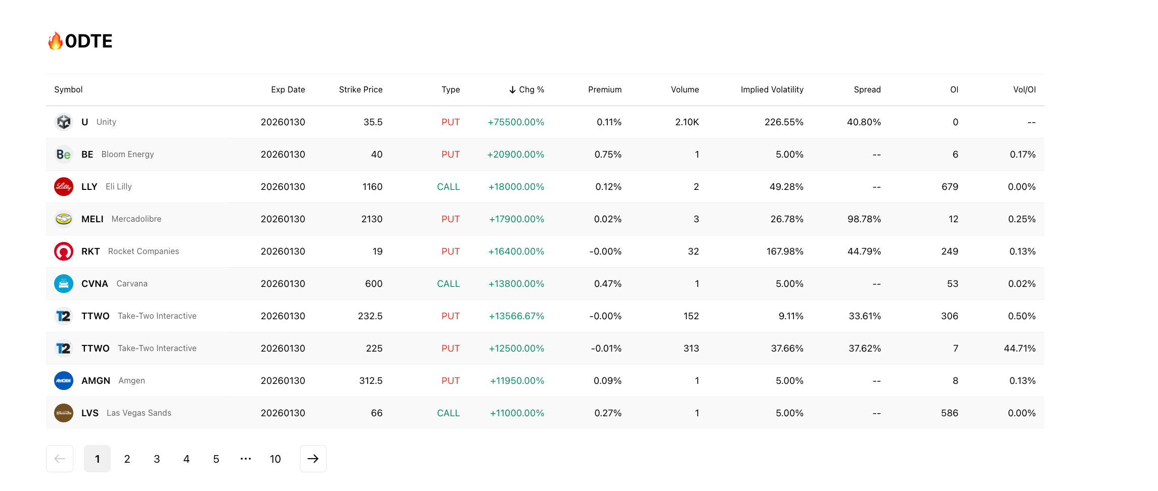
Task: Click the Amgen blue logo icon
Action: (x=64, y=380)
